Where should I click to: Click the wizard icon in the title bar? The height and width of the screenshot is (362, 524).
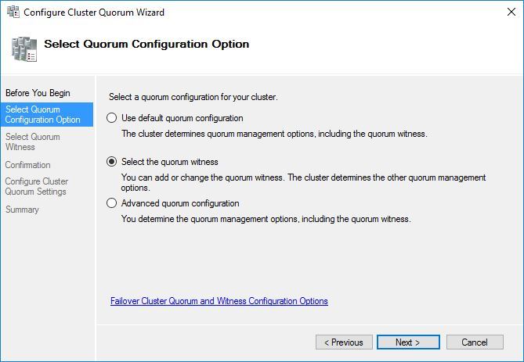tap(11, 13)
